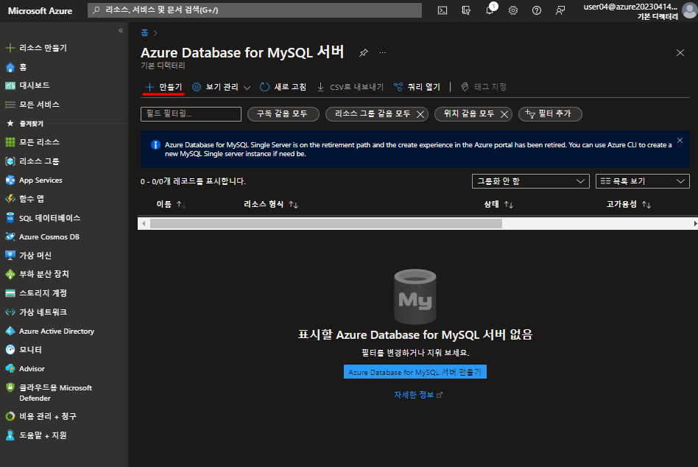Image resolution: width=698 pixels, height=467 pixels.
Task: Click the 부하 분산 장치 icon
Action: click(x=10, y=274)
